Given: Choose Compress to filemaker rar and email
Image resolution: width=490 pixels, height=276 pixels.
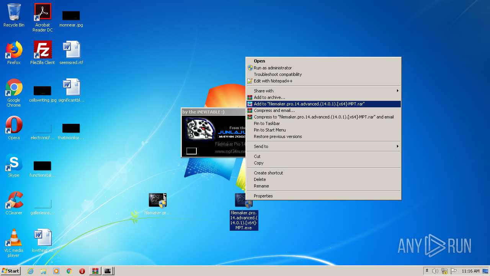Looking at the screenshot, I should click(323, 117).
